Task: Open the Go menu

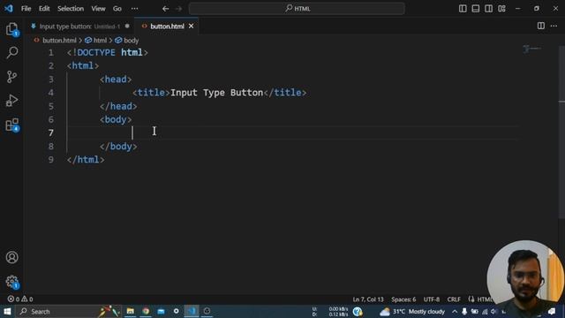Action: point(117,9)
